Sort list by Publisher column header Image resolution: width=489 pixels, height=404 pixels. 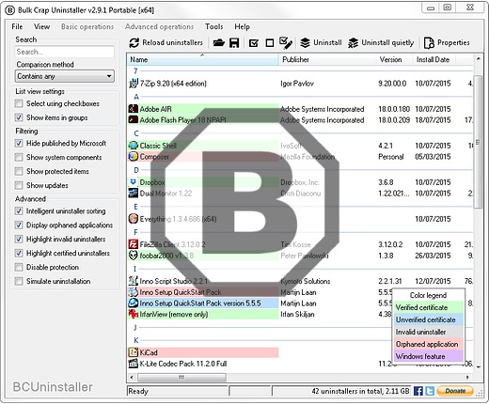[327, 59]
